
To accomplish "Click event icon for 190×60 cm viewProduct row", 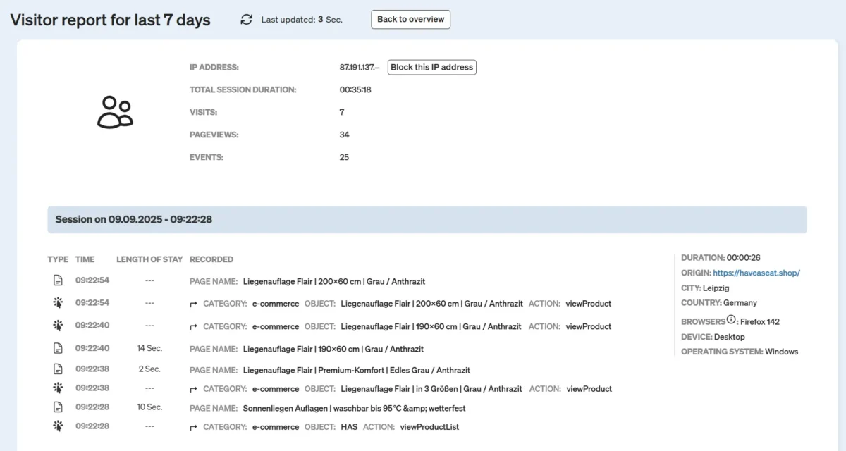I will (58, 326).
